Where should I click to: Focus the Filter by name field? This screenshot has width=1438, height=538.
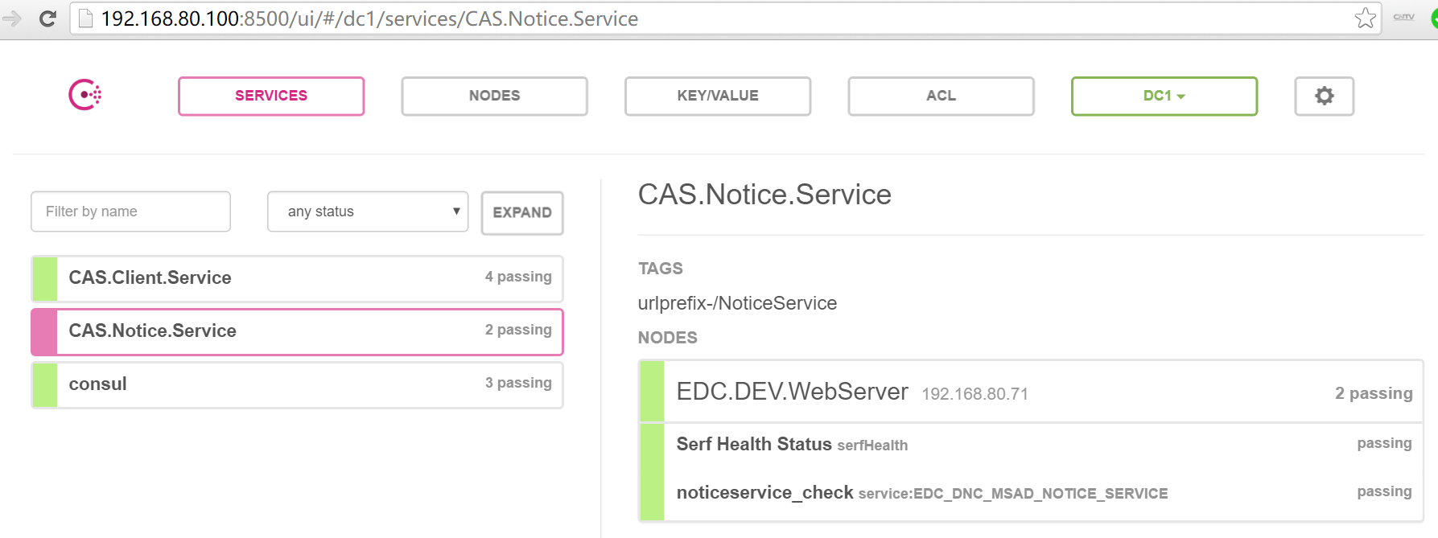(x=130, y=212)
